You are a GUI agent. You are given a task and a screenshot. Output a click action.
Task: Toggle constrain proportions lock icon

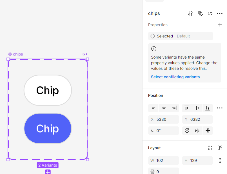pos(220,160)
